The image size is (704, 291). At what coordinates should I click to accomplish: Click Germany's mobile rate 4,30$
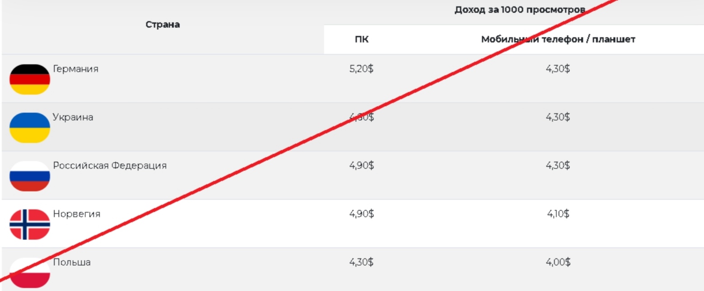[x=558, y=69]
